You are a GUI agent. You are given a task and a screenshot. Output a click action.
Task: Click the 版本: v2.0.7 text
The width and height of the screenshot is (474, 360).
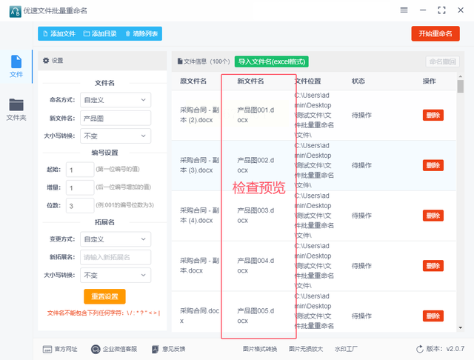pos(445,349)
